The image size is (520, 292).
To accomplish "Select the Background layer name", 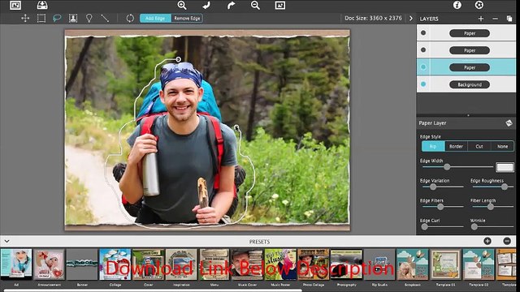I will (470, 84).
